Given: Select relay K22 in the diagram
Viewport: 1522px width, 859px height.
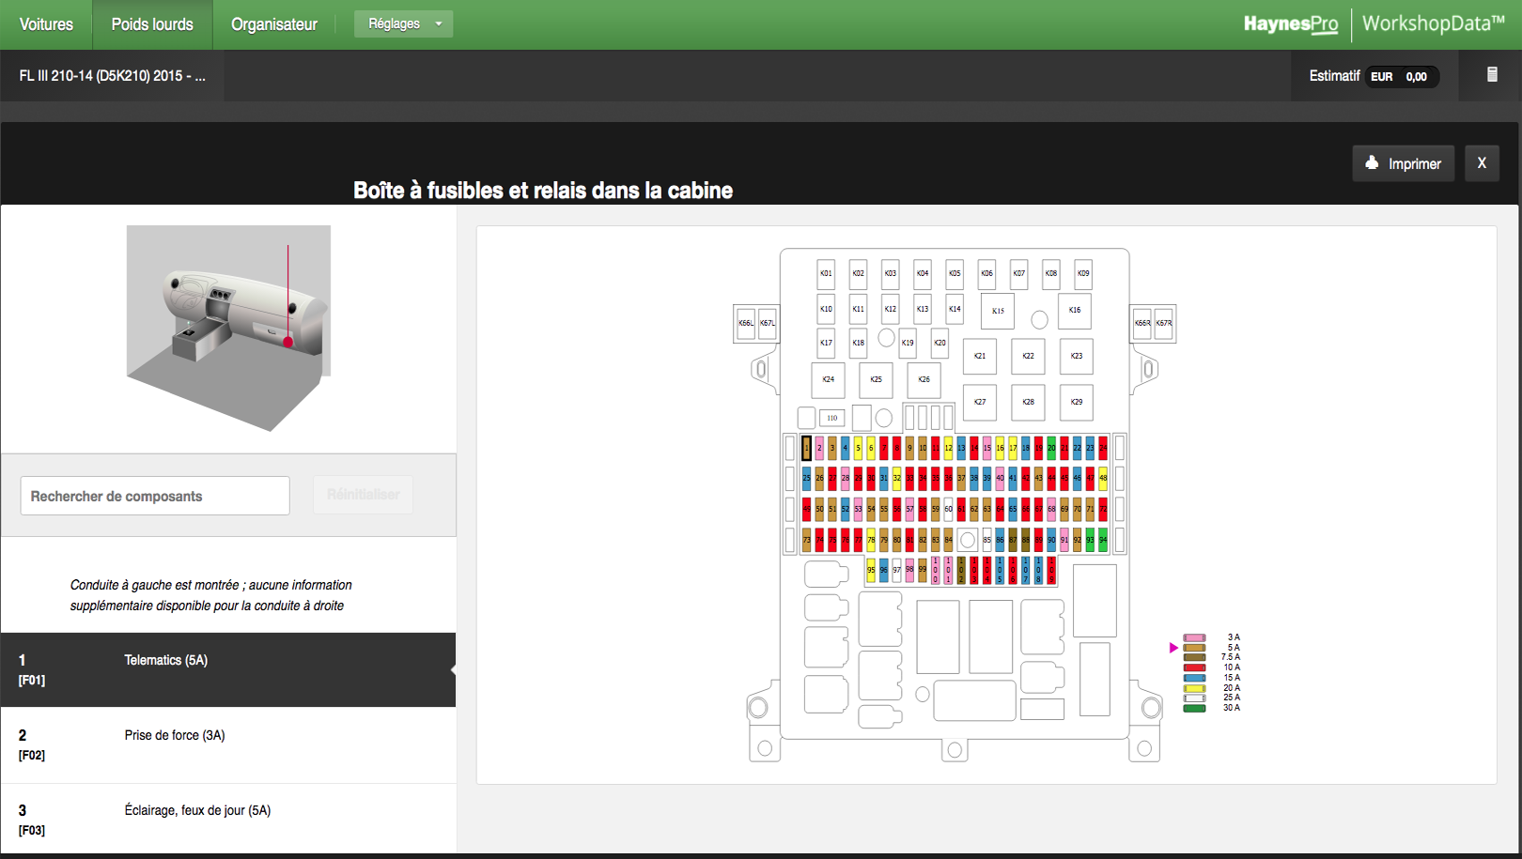Looking at the screenshot, I should [x=1028, y=356].
